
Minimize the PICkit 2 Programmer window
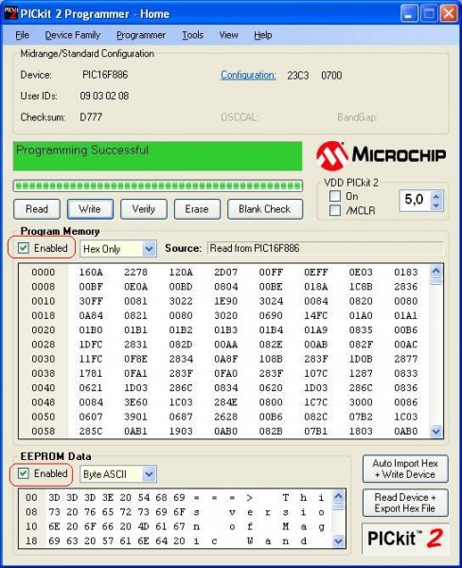coord(409,14)
